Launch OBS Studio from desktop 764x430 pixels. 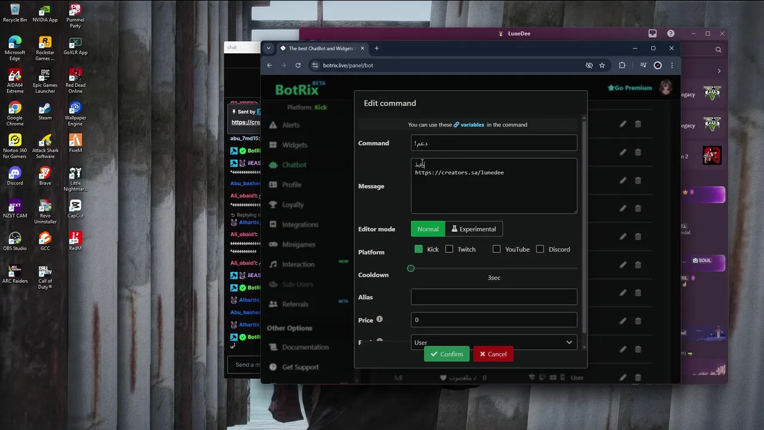click(x=15, y=241)
